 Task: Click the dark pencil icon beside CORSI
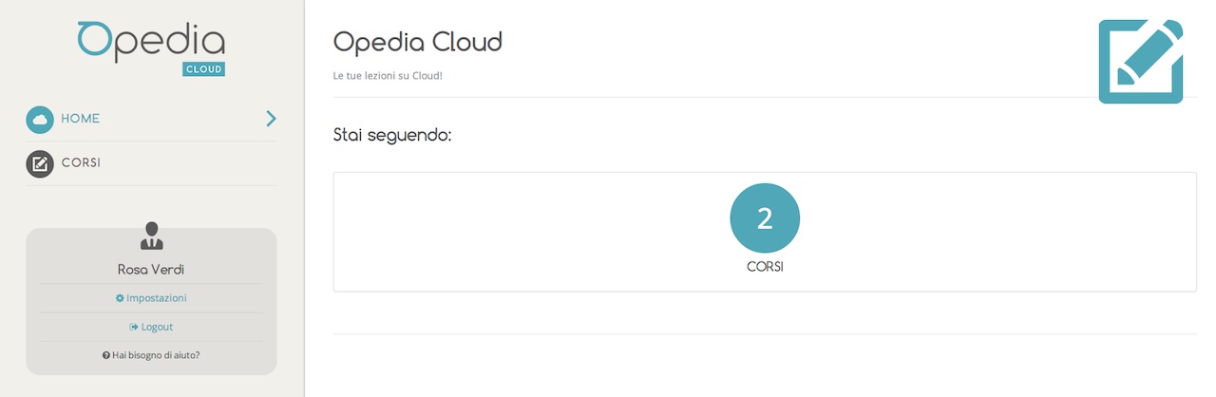point(40,163)
